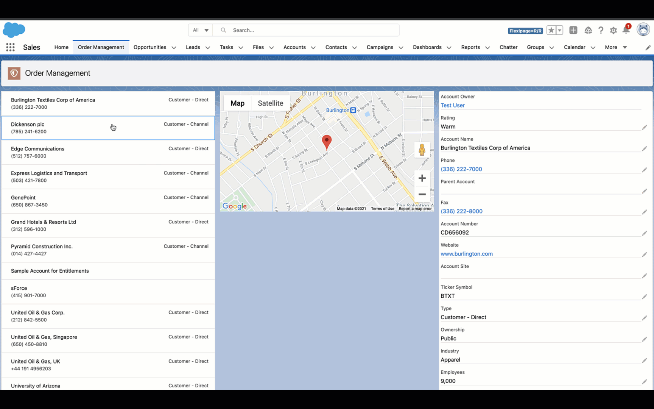The width and height of the screenshot is (654, 409).
Task: Click the edit pencil beside Rating field
Action: [x=644, y=127]
